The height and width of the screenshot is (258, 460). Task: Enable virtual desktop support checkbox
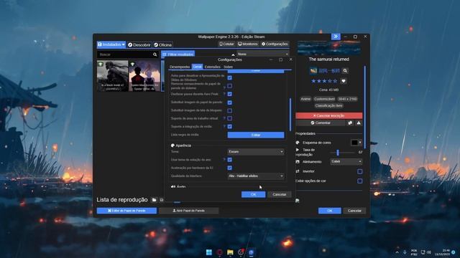pos(230,118)
